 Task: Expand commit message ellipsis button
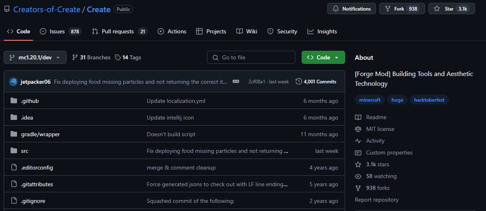(236, 82)
